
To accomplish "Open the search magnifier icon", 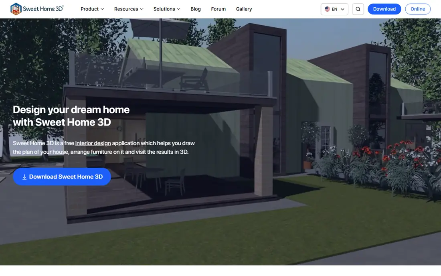I will coord(358,9).
